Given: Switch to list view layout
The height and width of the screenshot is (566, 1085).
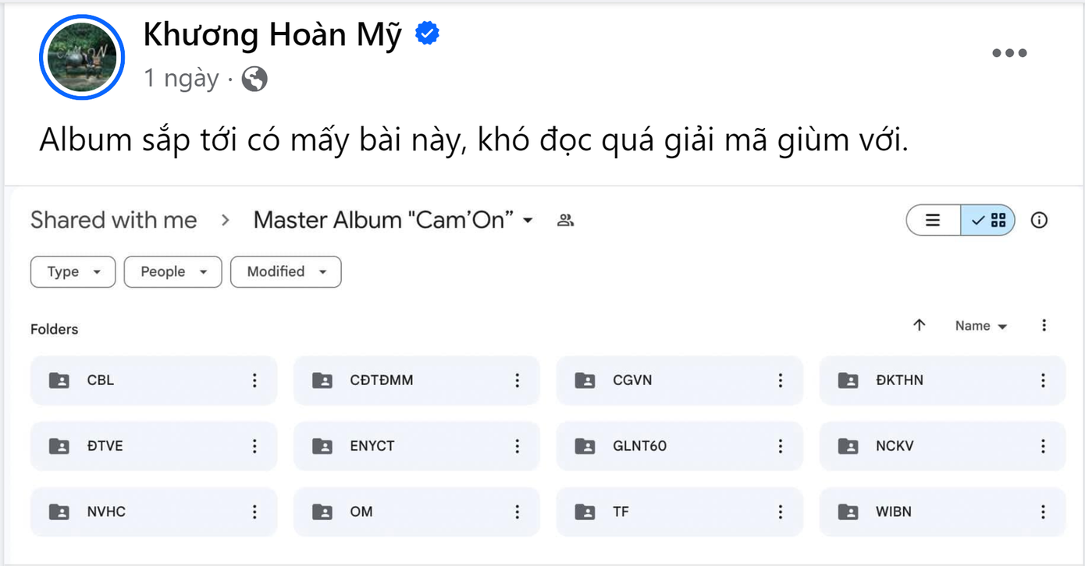Looking at the screenshot, I should 934,220.
